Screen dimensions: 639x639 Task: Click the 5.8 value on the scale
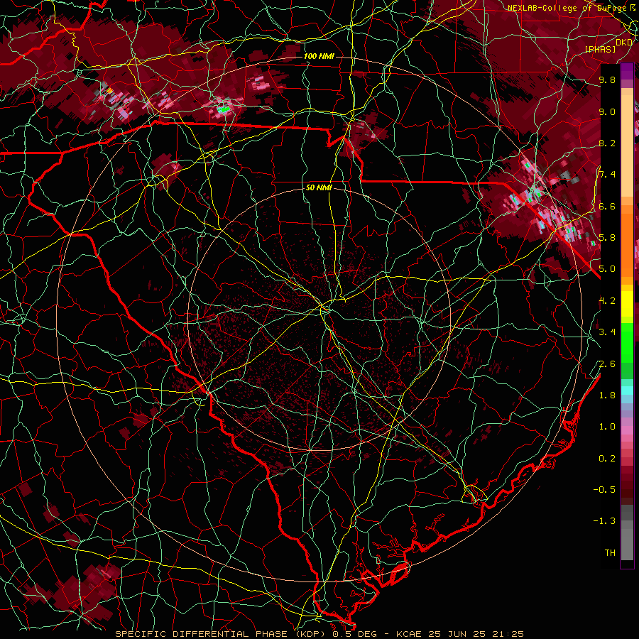pyautogui.click(x=607, y=238)
